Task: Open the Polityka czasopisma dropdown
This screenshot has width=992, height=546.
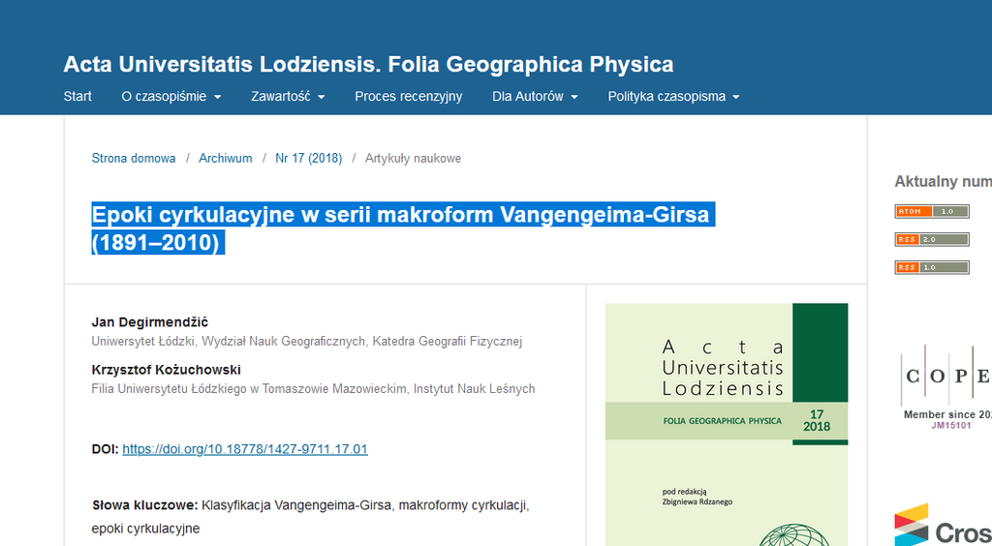Action: tap(673, 97)
